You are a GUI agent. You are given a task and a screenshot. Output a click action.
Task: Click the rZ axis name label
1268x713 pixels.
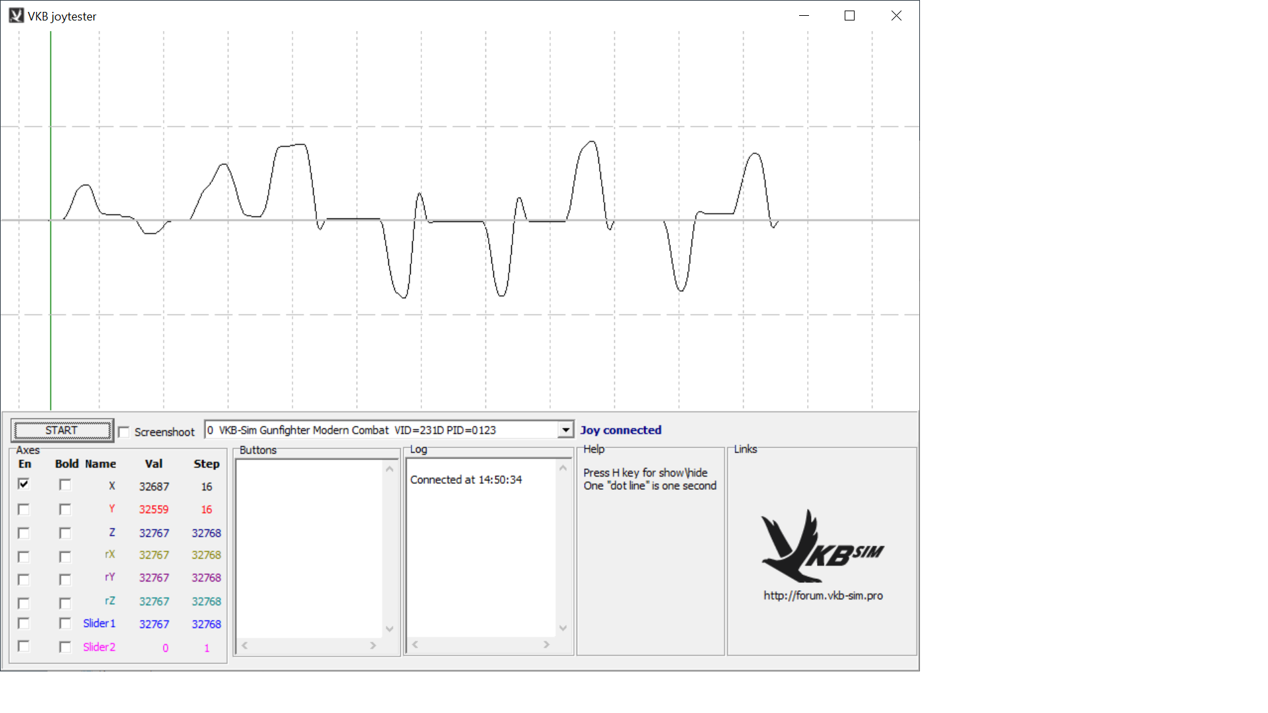(110, 601)
